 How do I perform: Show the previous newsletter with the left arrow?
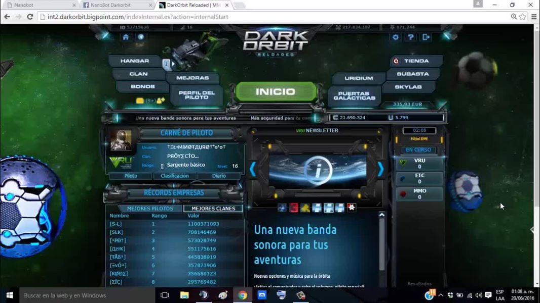[252, 169]
